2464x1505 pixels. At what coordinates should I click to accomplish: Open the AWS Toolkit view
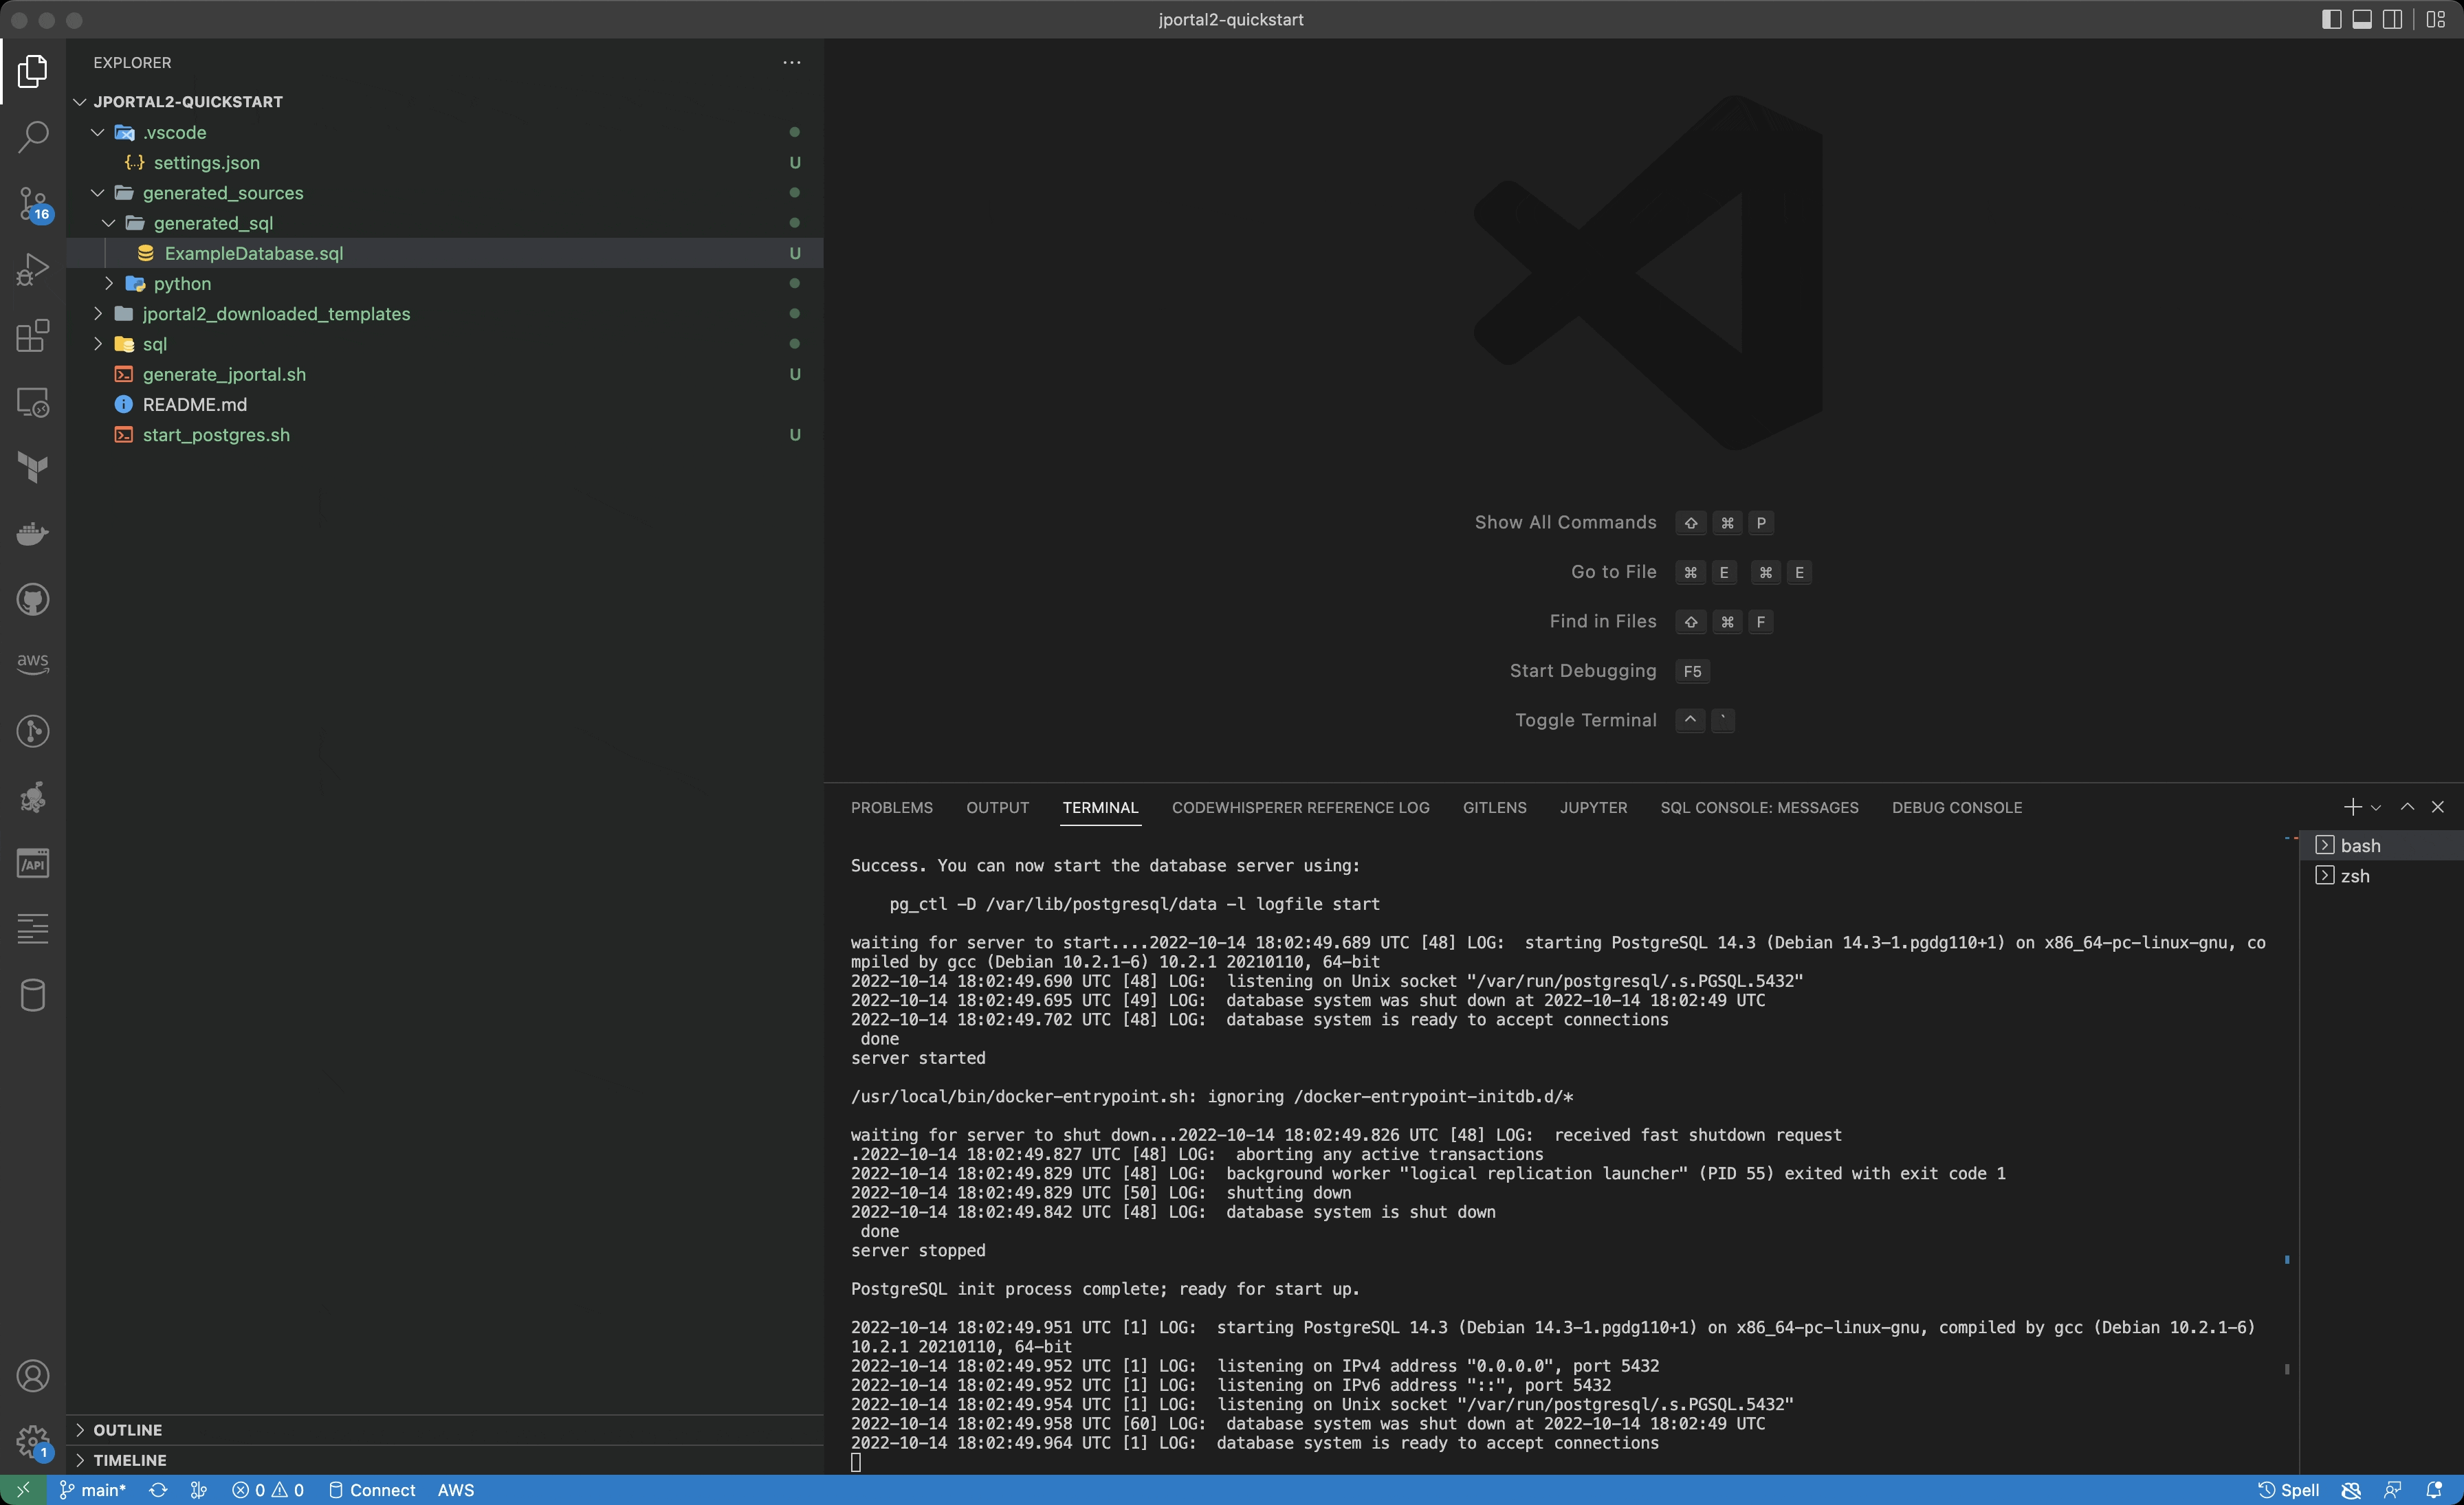tap(33, 665)
